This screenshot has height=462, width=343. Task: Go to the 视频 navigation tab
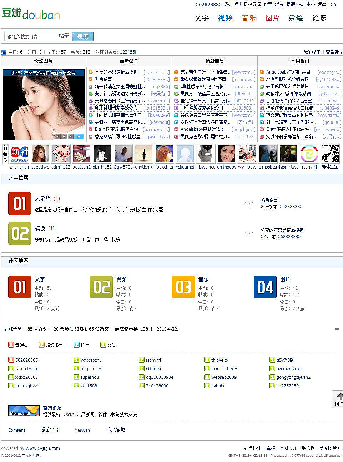click(x=225, y=18)
